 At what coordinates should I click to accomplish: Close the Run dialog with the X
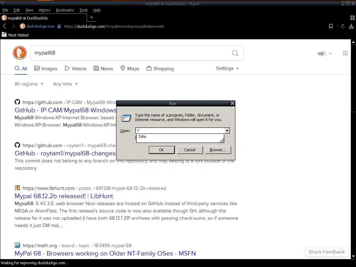[x=232, y=104]
